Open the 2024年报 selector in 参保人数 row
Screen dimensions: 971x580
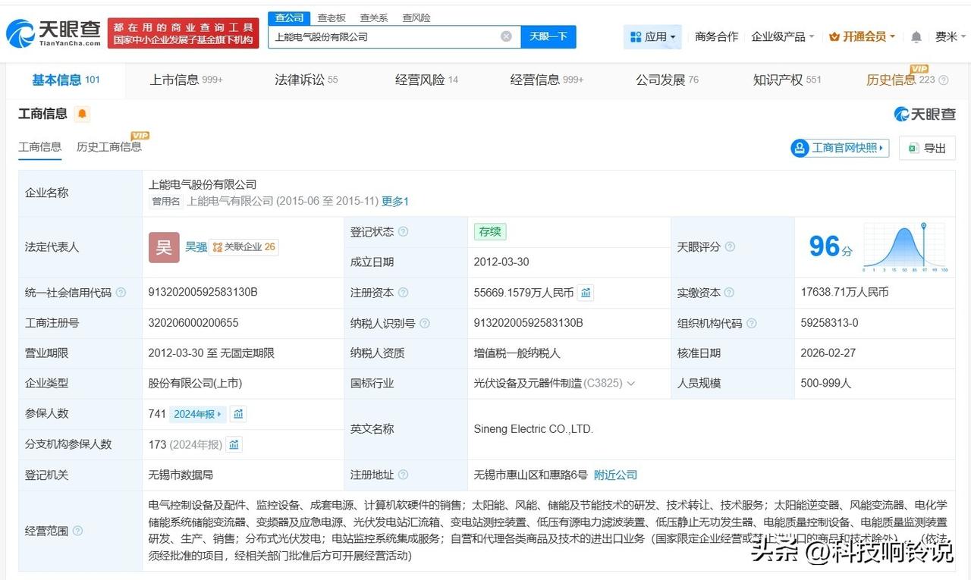click(198, 414)
